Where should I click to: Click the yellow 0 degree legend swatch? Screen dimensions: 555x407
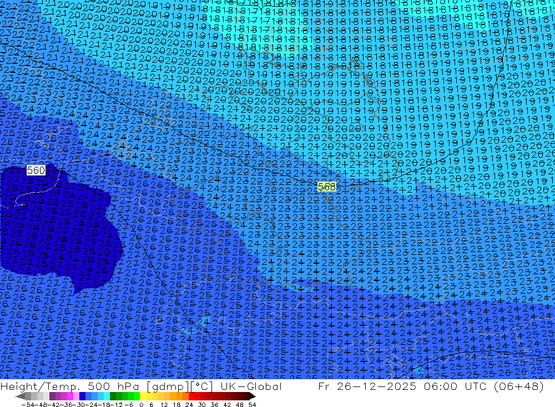coord(143,396)
